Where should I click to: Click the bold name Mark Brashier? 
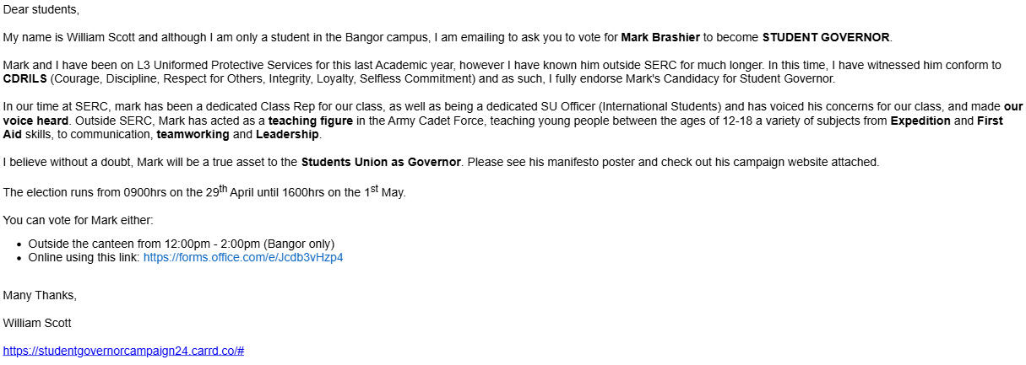click(x=660, y=37)
